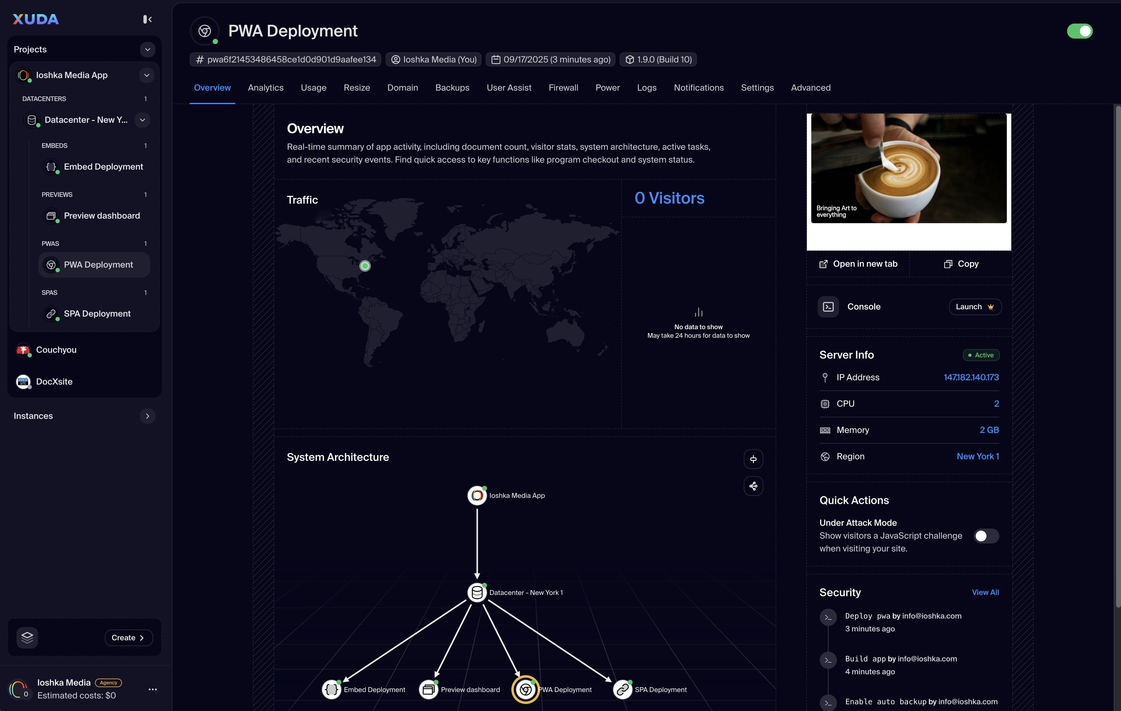Open the Backups tab
This screenshot has width=1121, height=711.
[452, 88]
